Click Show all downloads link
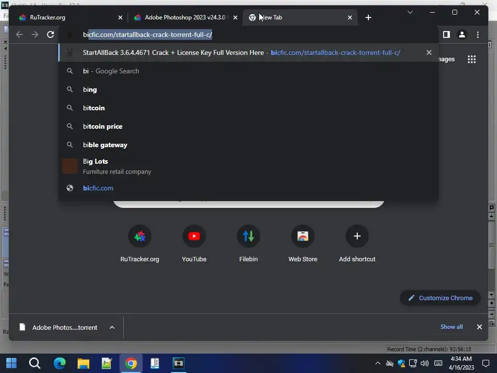Viewport: 497px width, 373px height. click(451, 327)
